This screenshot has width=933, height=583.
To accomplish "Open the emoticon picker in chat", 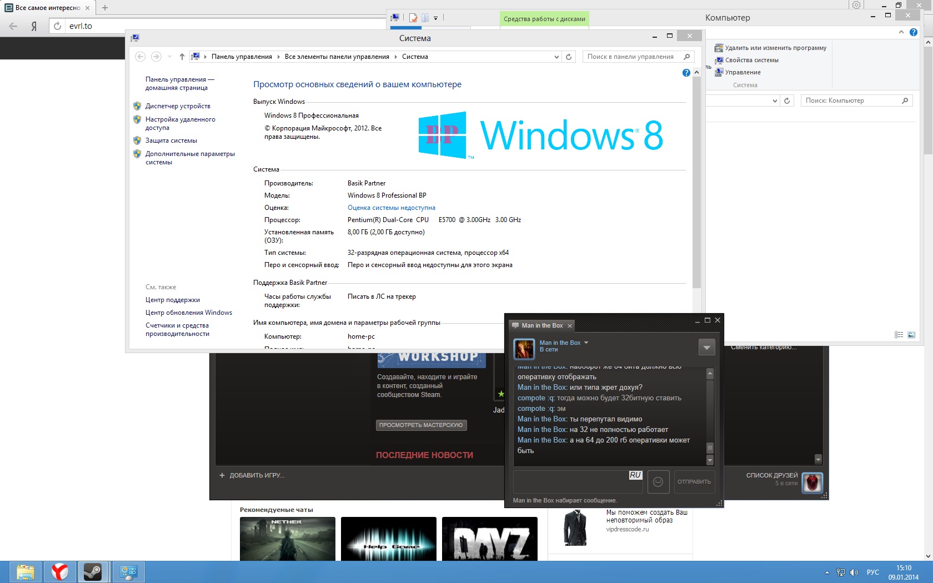I will tap(658, 482).
